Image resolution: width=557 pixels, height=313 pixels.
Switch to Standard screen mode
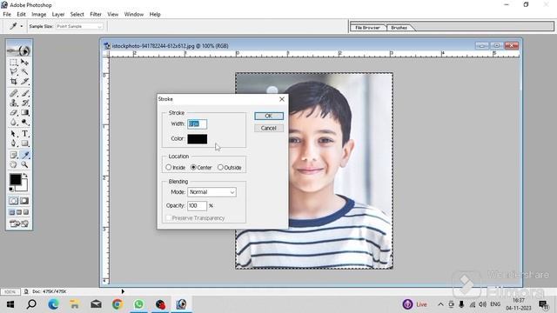12,212
